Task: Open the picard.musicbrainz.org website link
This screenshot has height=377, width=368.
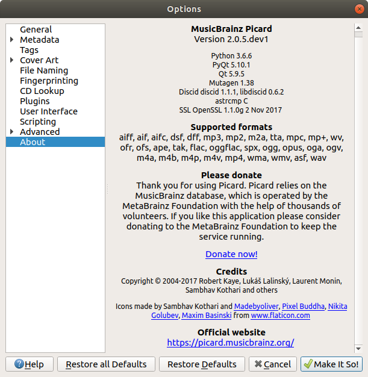Action: tap(231, 343)
